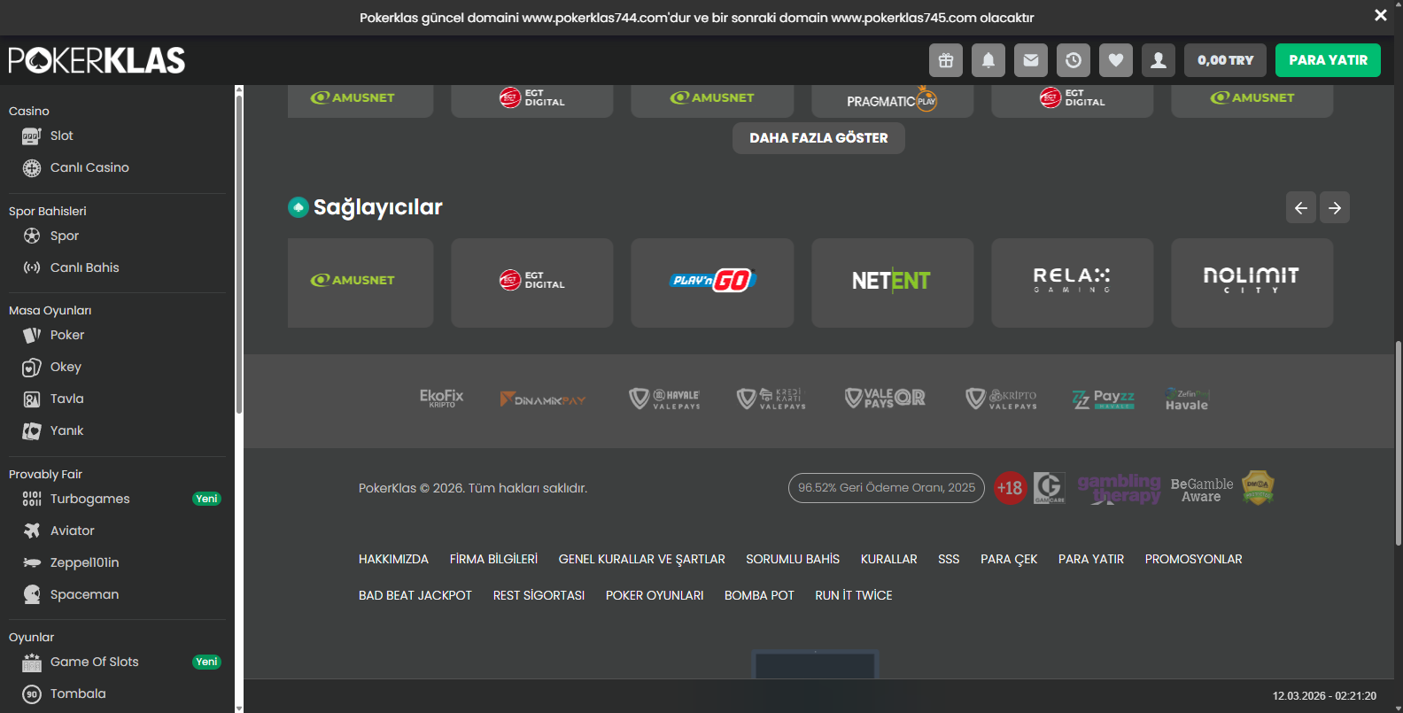Close the domain announcement banner
The image size is (1403, 713).
point(1380,15)
